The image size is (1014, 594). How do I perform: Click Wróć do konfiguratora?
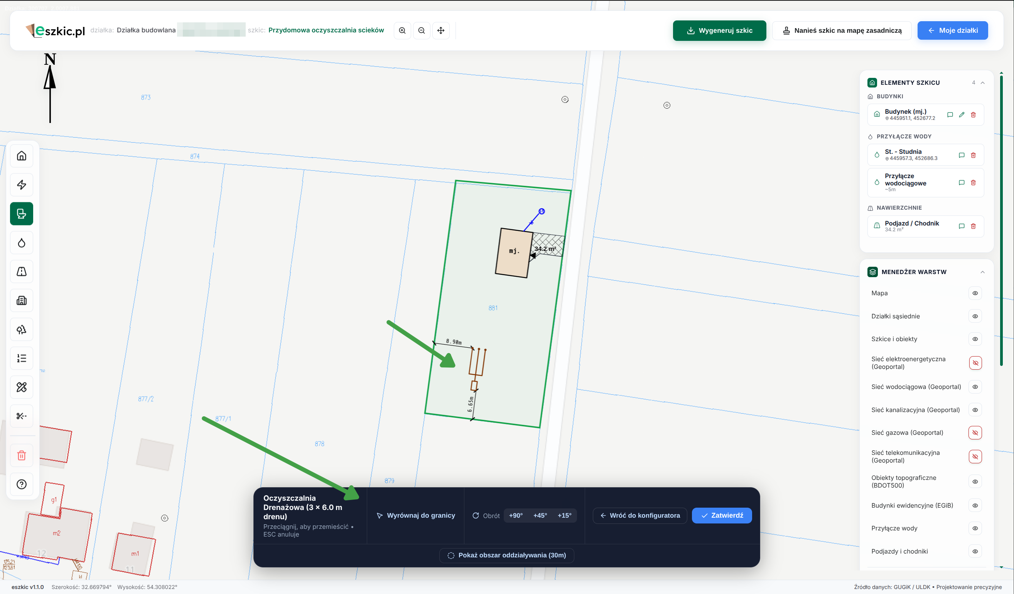coord(640,516)
